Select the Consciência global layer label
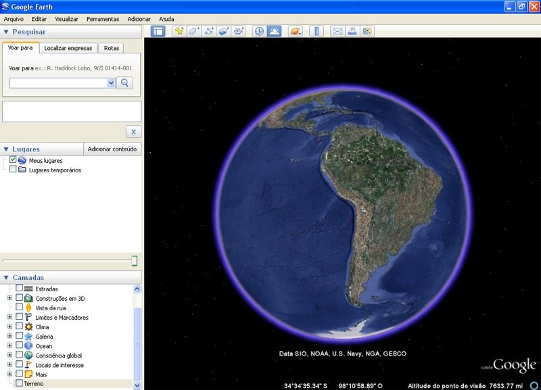The width and height of the screenshot is (541, 390). point(59,356)
